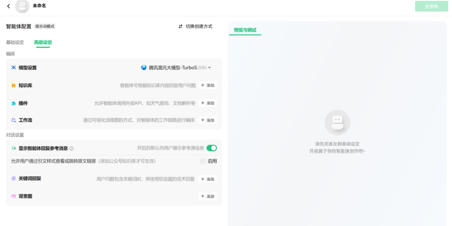Click the 工作流 workflow icon

pos(14,120)
